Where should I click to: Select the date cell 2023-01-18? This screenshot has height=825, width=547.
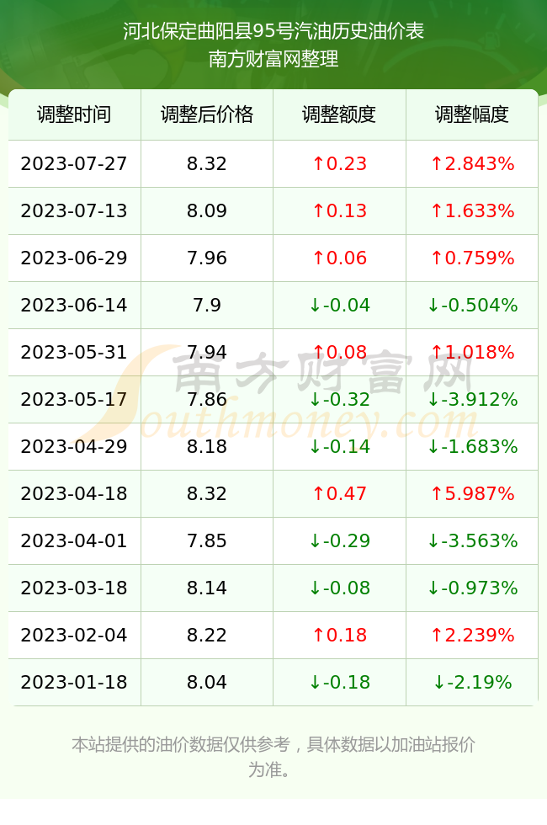tap(74, 683)
